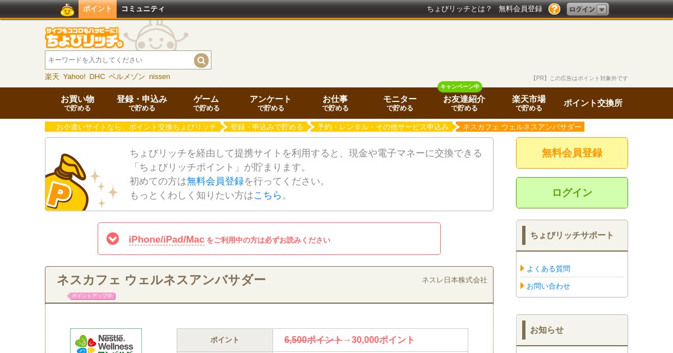The height and width of the screenshot is (353, 673).
Task: Open 登録・申込みで貯める menu
Action: click(x=142, y=103)
